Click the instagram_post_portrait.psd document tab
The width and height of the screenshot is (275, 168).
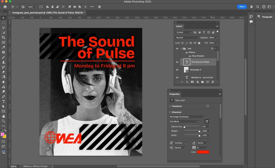[x=48, y=13]
